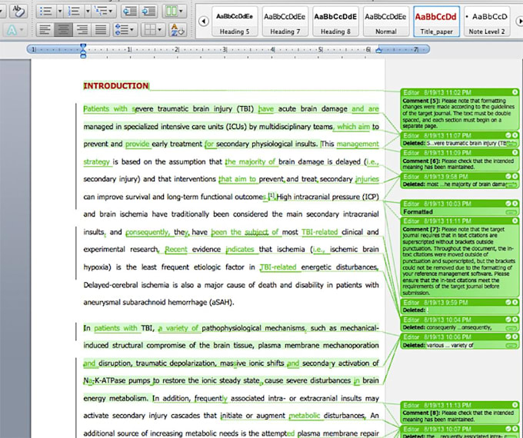Open the bullet style dropdown arrow

tap(60, 12)
